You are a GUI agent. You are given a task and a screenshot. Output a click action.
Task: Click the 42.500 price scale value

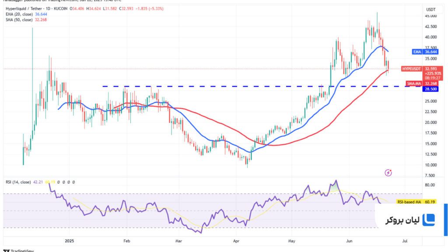(x=431, y=27)
